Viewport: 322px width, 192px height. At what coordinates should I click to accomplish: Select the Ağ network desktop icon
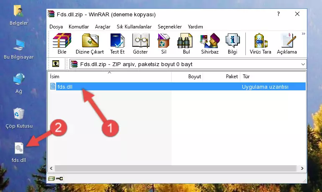[19, 84]
